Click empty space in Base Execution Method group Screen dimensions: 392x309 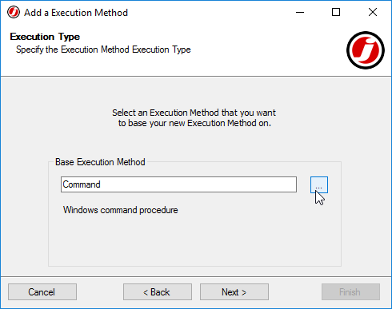[x=194, y=241]
